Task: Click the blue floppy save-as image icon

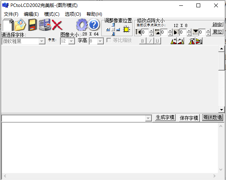Action: coord(45,25)
